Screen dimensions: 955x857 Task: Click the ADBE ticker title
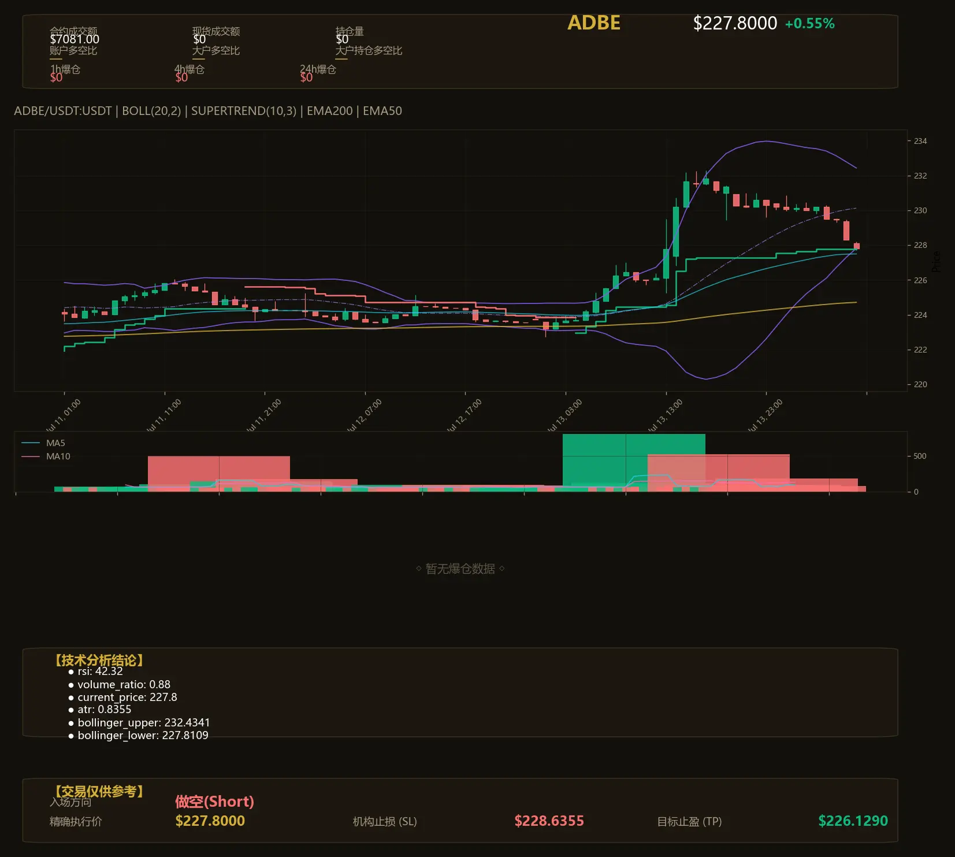click(594, 23)
